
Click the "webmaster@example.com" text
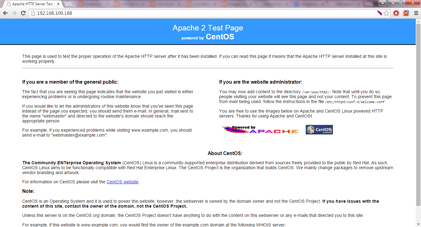point(79,135)
